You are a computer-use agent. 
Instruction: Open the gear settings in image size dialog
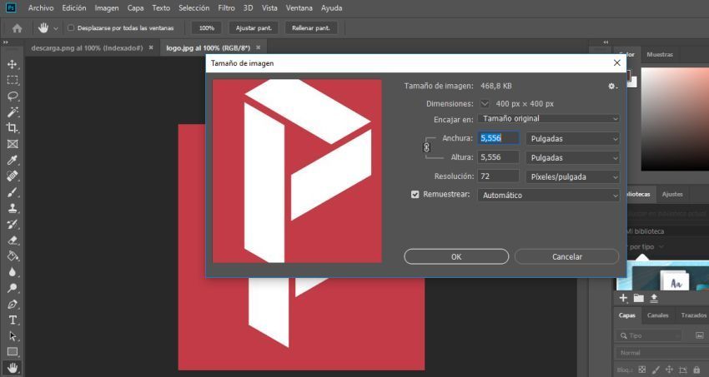(x=612, y=86)
